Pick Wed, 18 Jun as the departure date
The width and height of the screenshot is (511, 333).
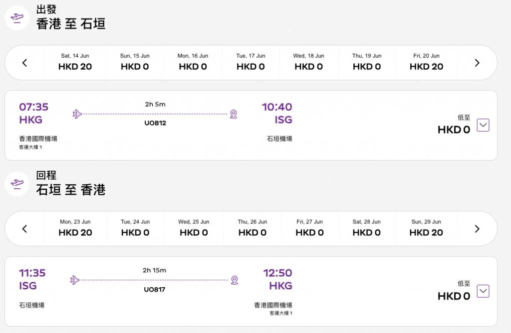click(308, 62)
